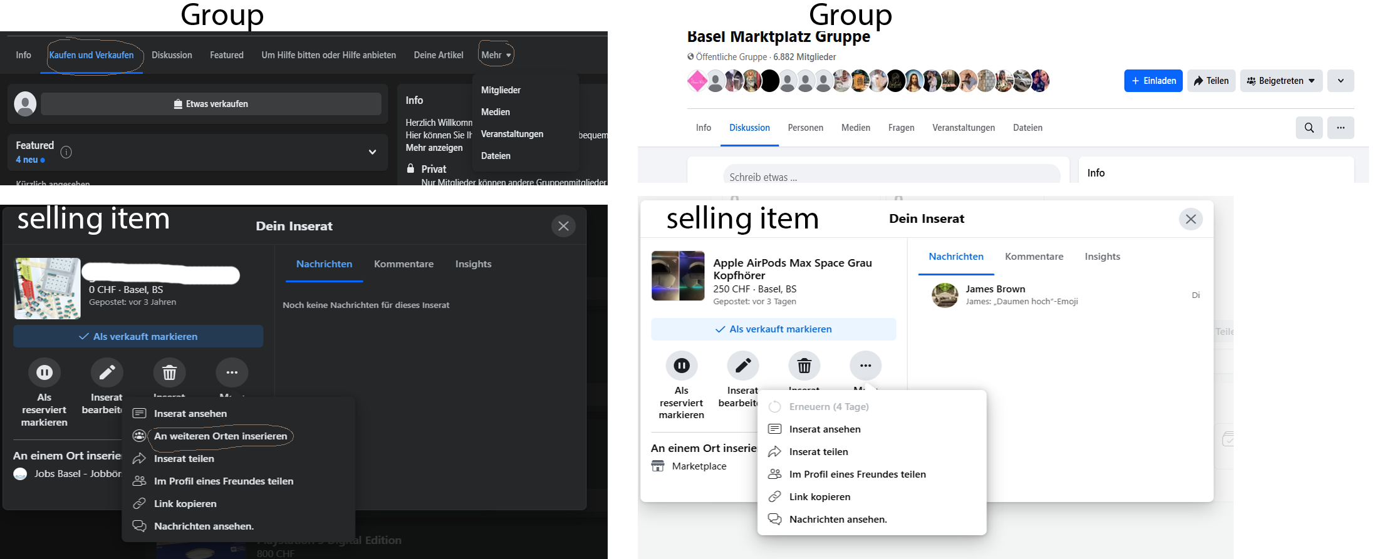Open the Beigetreten dropdown
The width and height of the screenshot is (1374, 559).
click(x=1281, y=81)
